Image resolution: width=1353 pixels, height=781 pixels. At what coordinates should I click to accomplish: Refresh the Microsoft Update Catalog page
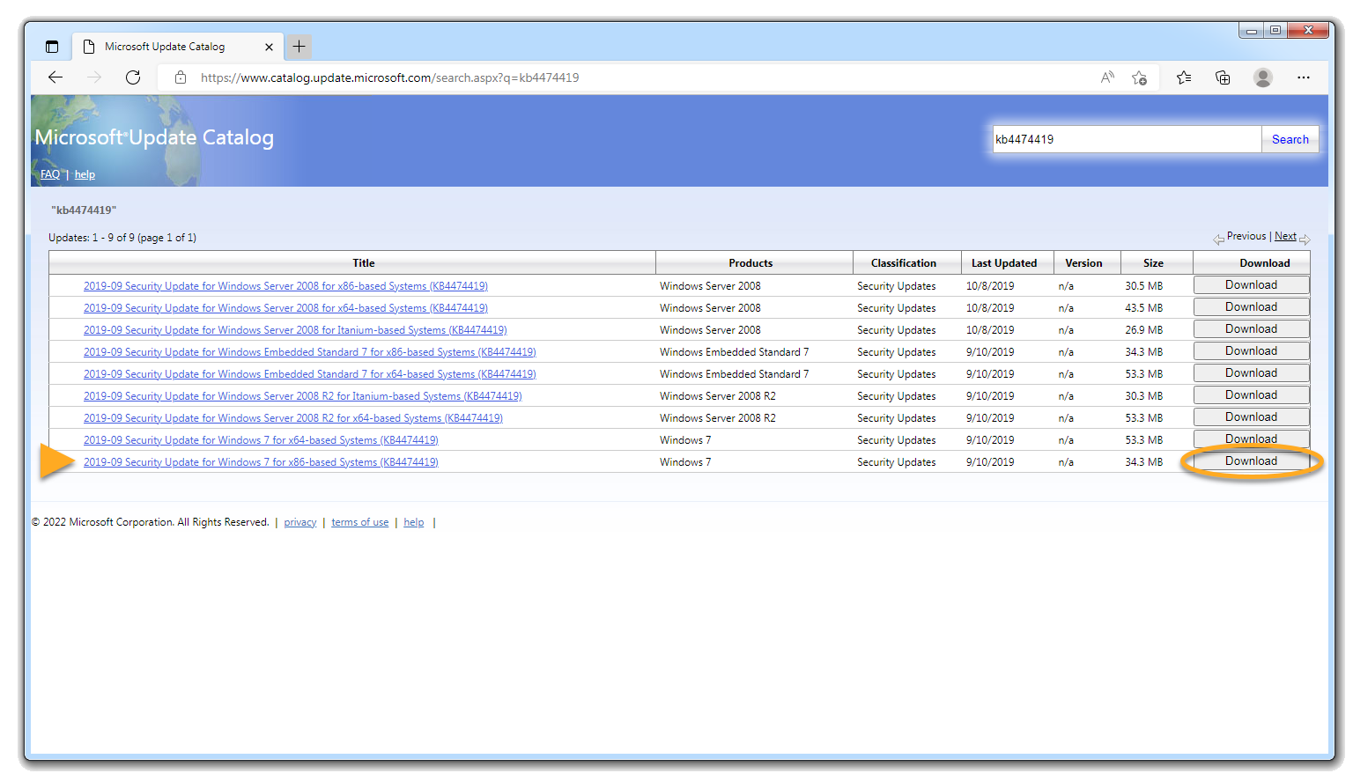pyautogui.click(x=133, y=77)
